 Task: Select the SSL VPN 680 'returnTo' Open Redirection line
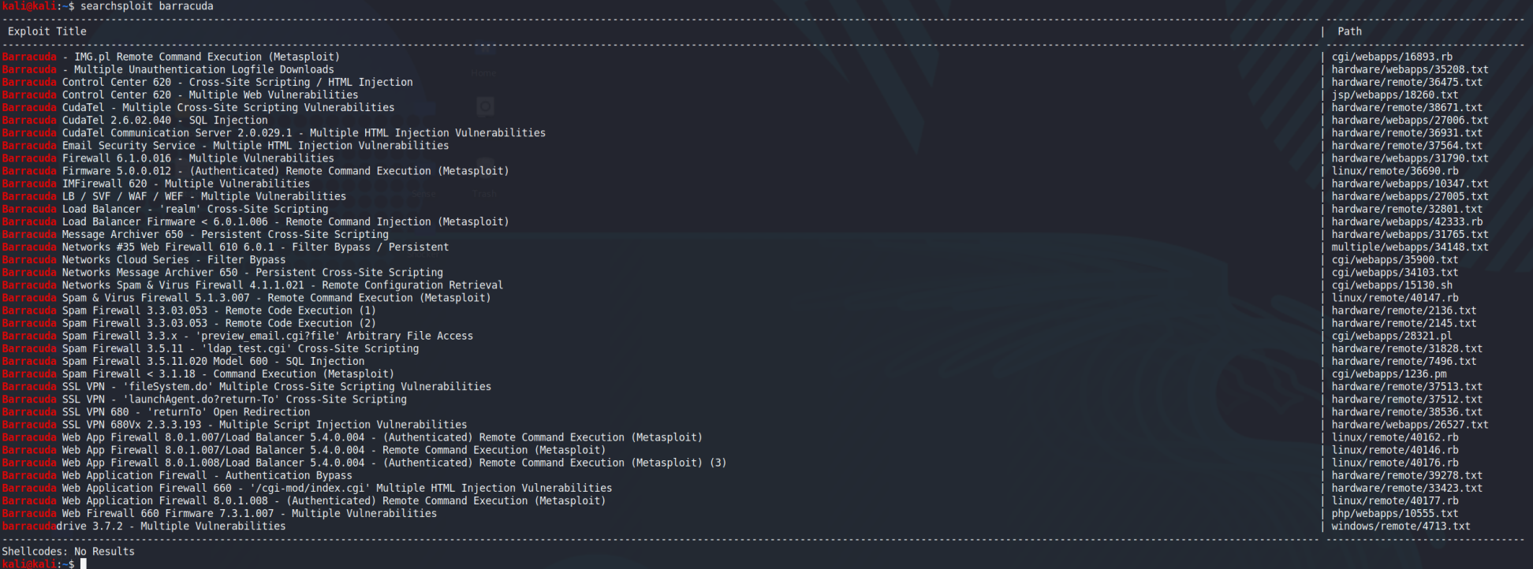(x=156, y=412)
